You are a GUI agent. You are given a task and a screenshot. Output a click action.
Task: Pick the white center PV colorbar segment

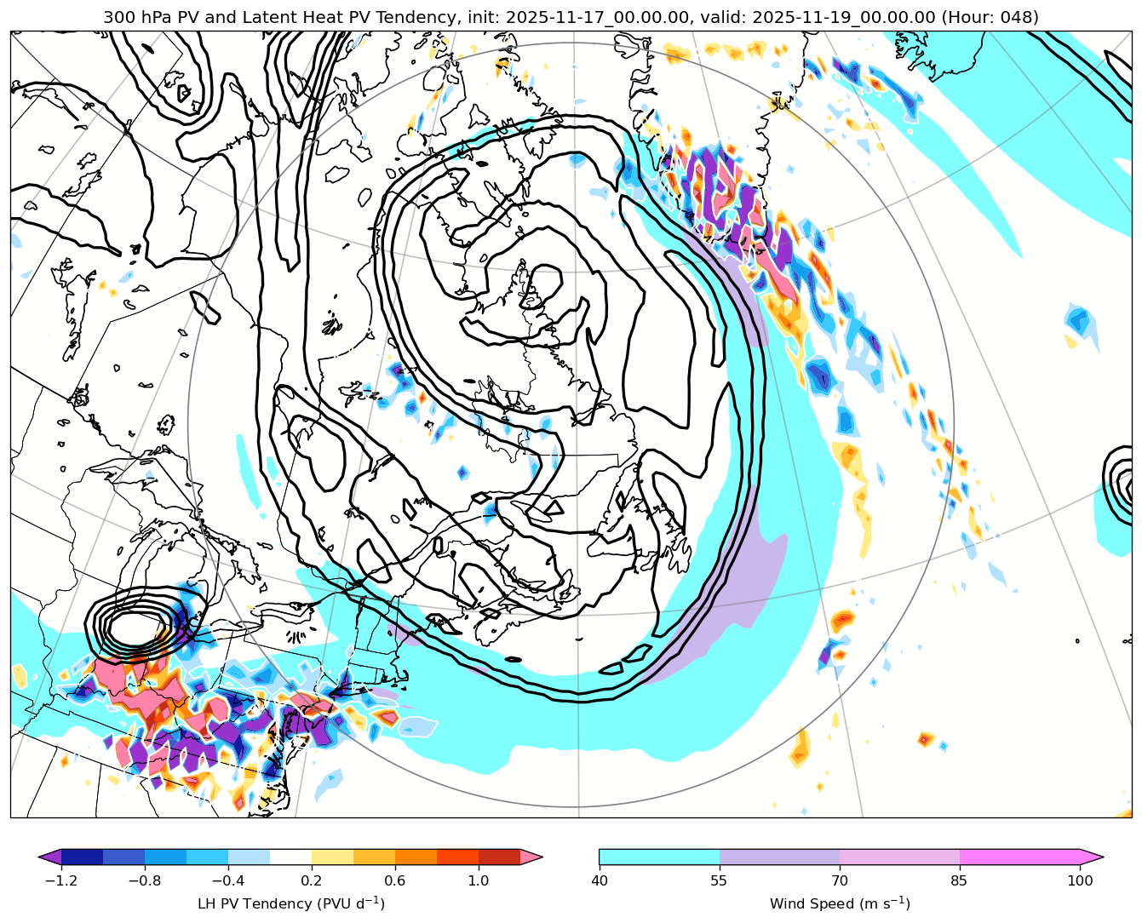pyautogui.click(x=290, y=857)
